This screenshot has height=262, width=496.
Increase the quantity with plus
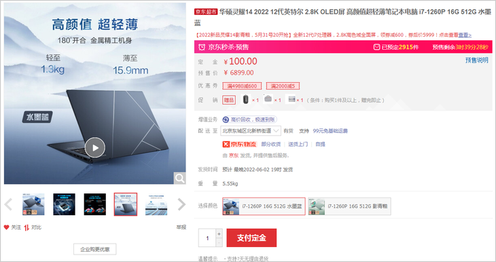click(219, 233)
